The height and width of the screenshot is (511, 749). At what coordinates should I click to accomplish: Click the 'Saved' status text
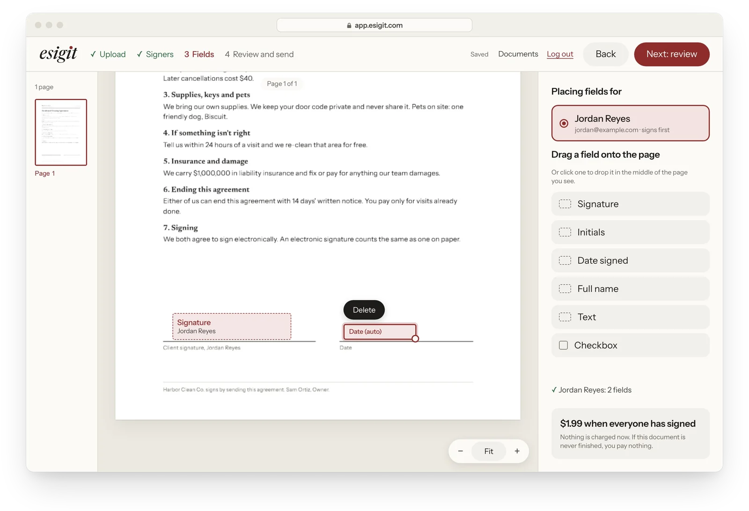(x=479, y=54)
